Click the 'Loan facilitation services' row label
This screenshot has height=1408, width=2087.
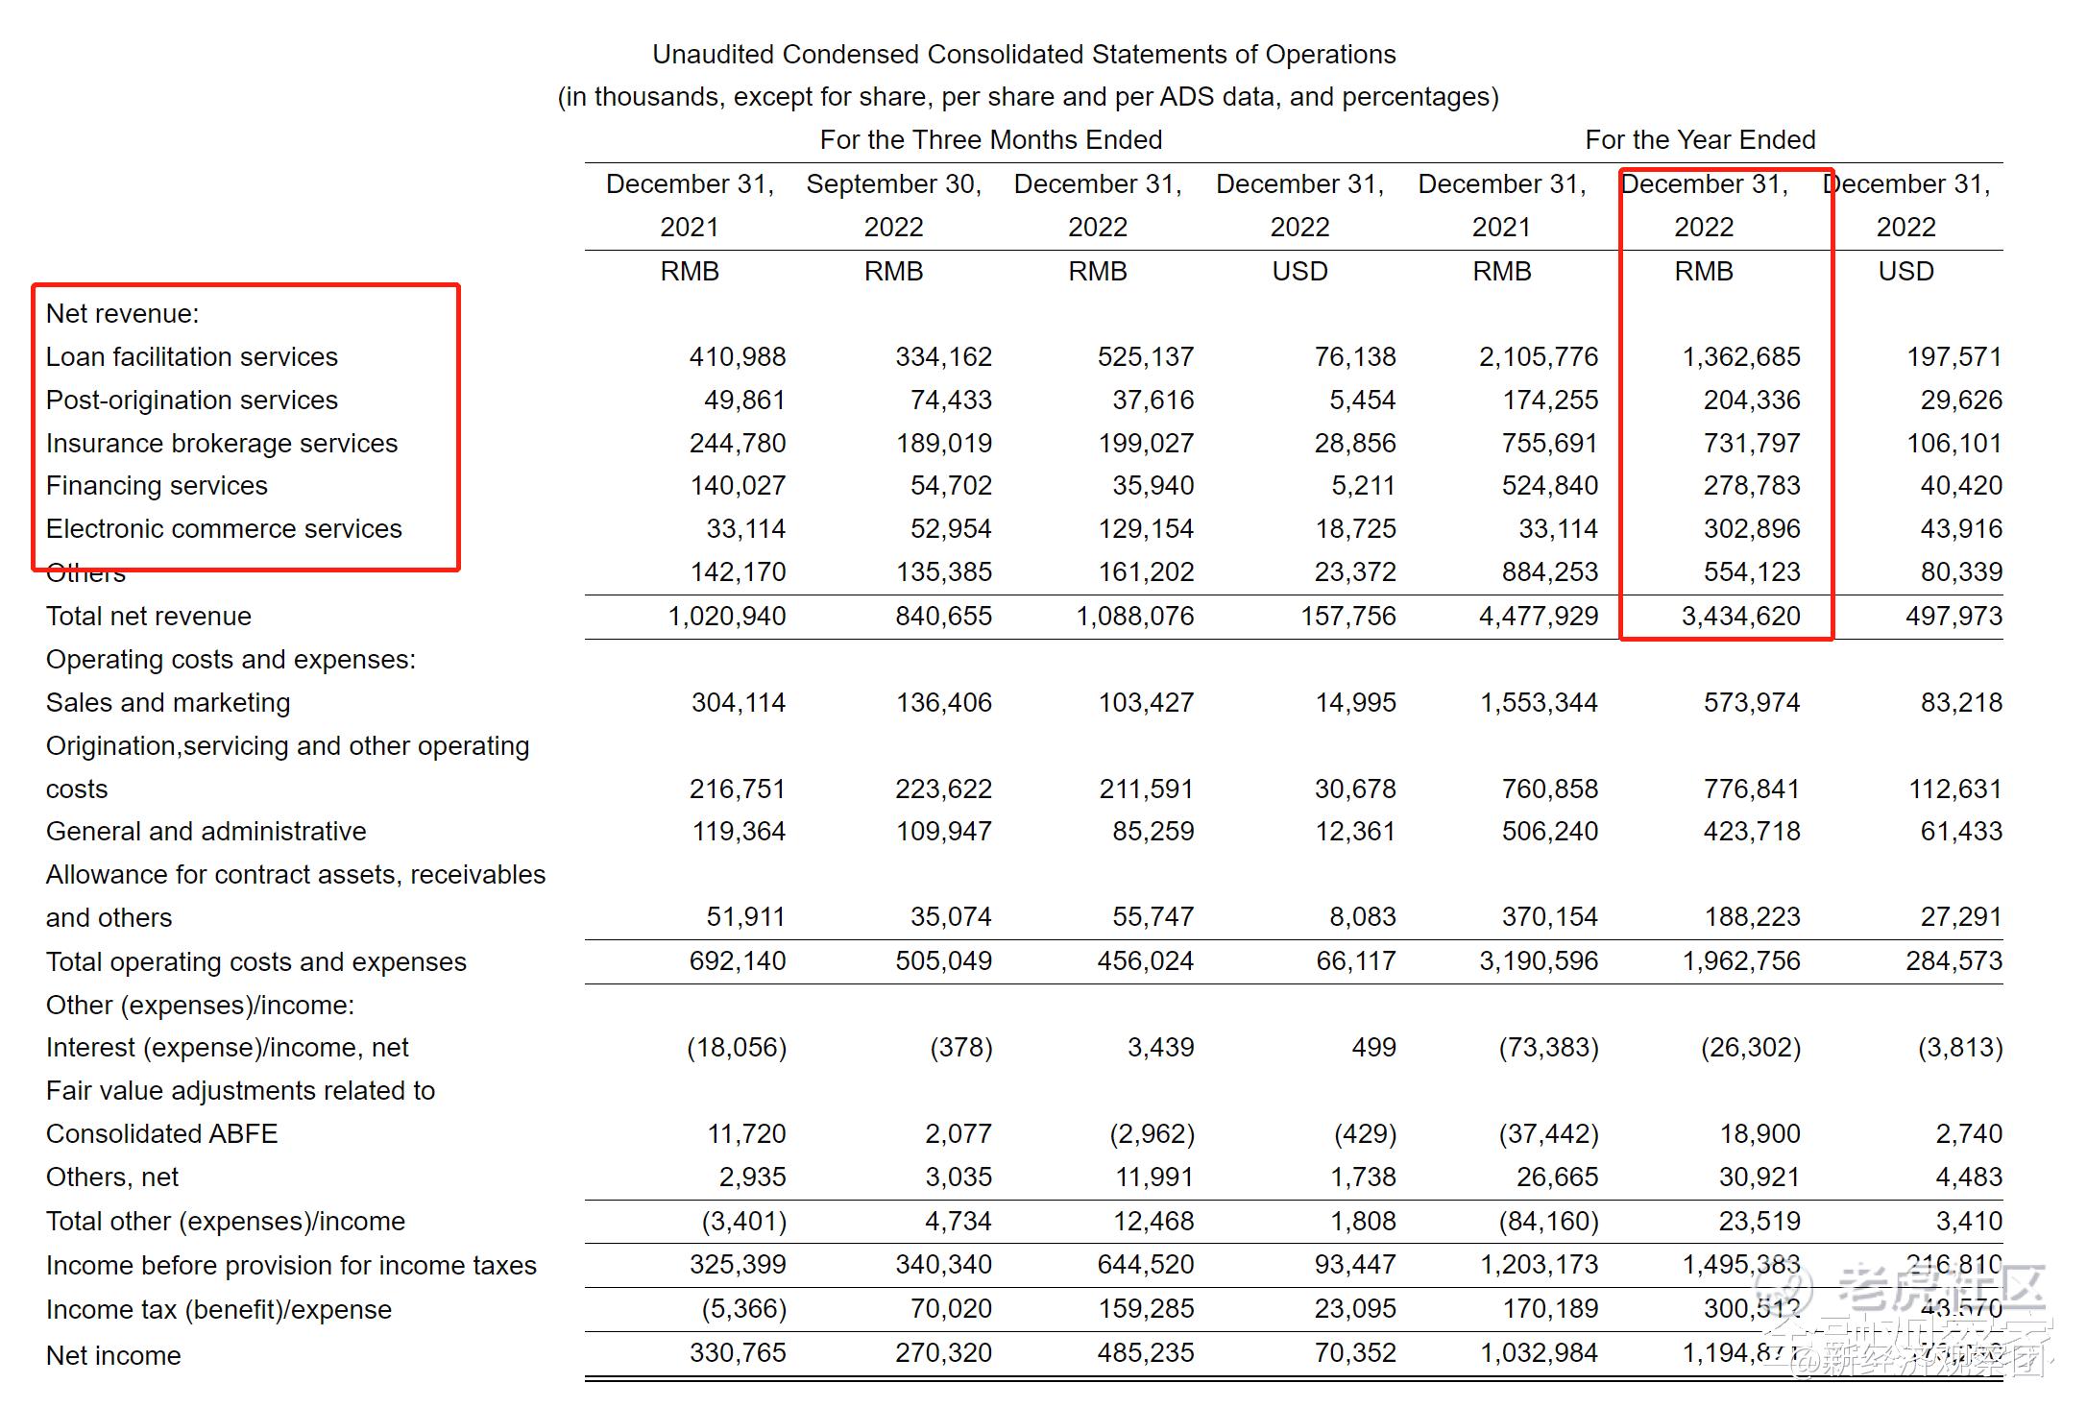[191, 357]
